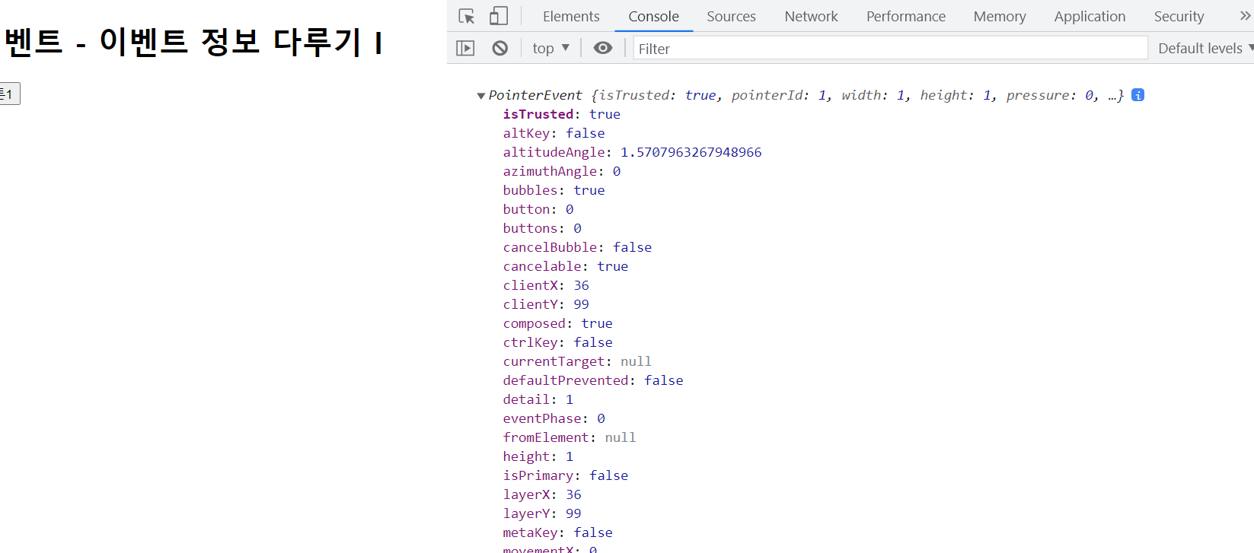Click the eventPhase: 0 property
1254x553 pixels.
[x=554, y=418]
